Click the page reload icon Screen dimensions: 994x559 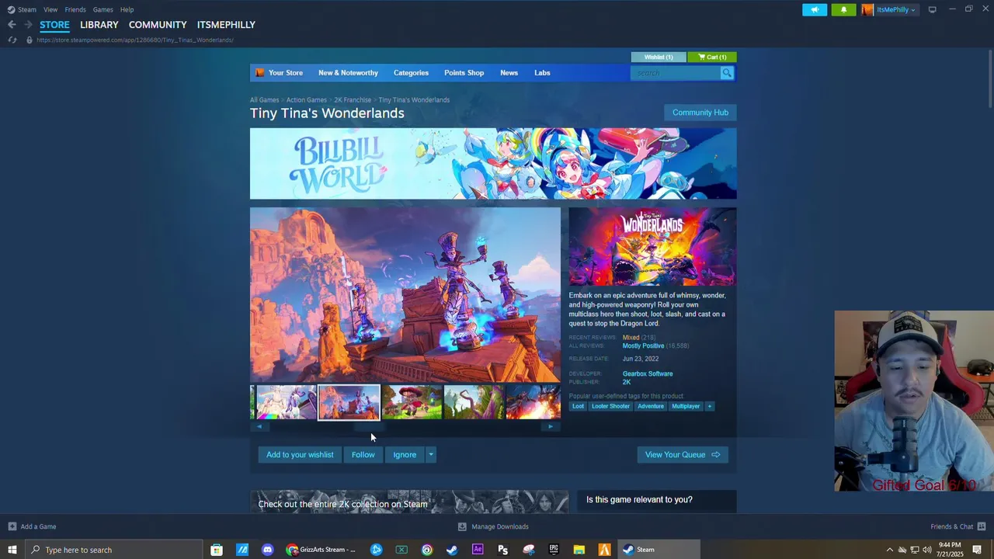pyautogui.click(x=12, y=40)
